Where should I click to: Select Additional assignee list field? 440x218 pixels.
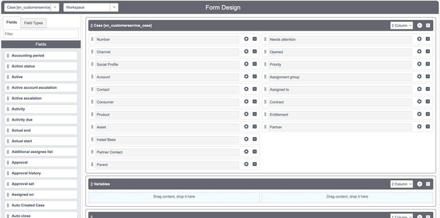(x=41, y=152)
